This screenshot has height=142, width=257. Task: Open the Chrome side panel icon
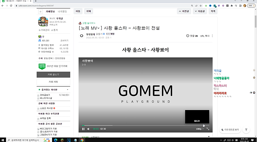click(x=240, y=5)
